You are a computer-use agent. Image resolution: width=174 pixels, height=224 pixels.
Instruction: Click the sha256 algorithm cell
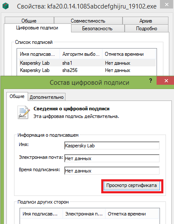(70, 70)
